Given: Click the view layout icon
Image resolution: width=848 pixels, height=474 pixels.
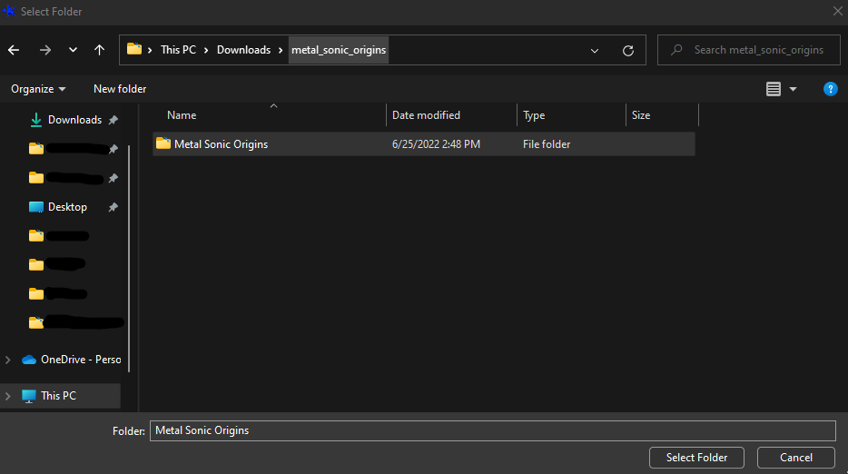Looking at the screenshot, I should (x=774, y=89).
